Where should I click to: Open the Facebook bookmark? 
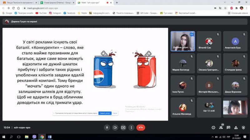(69, 13)
